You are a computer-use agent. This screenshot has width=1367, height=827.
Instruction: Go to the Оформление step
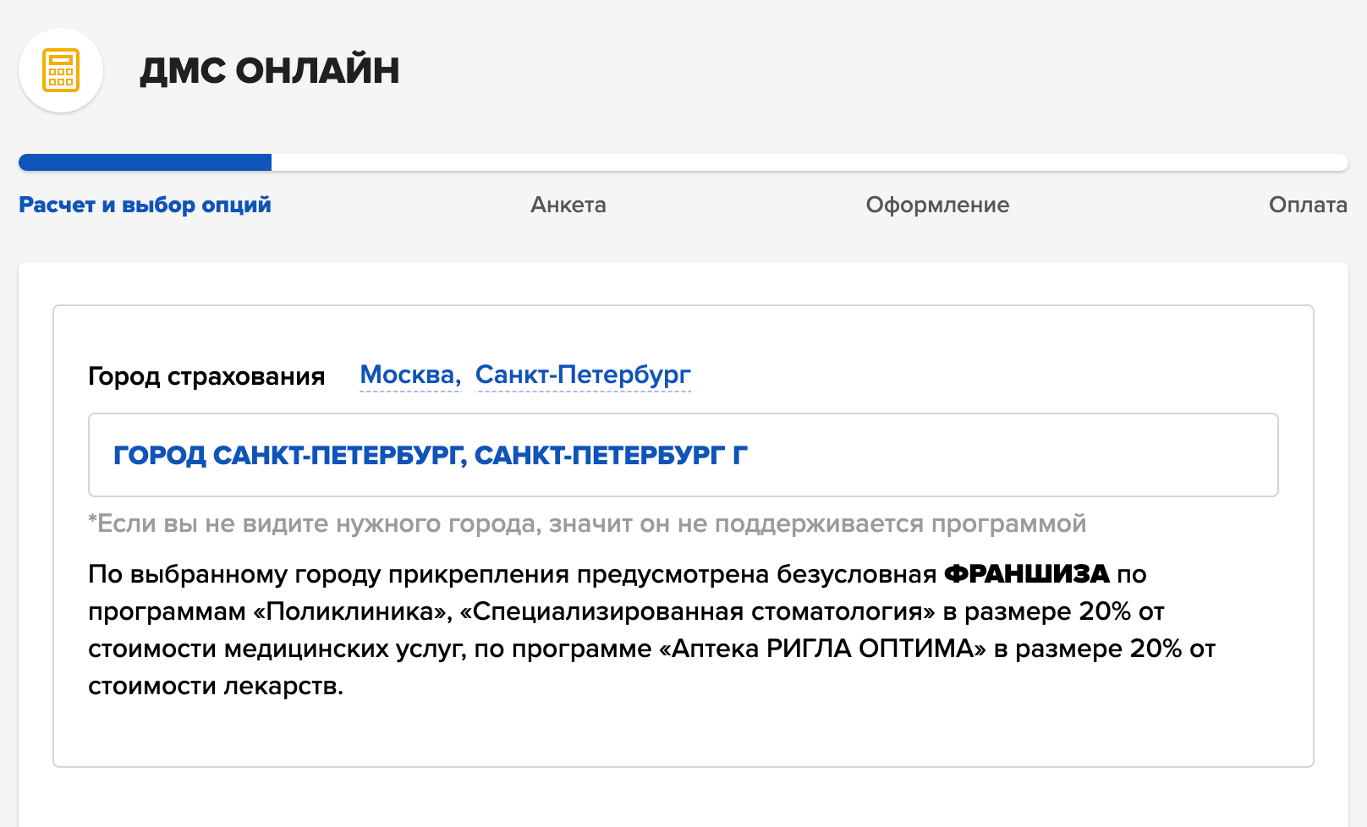tap(937, 205)
